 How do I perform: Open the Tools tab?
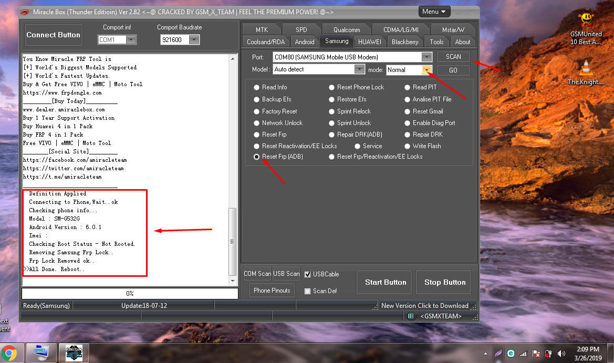436,42
